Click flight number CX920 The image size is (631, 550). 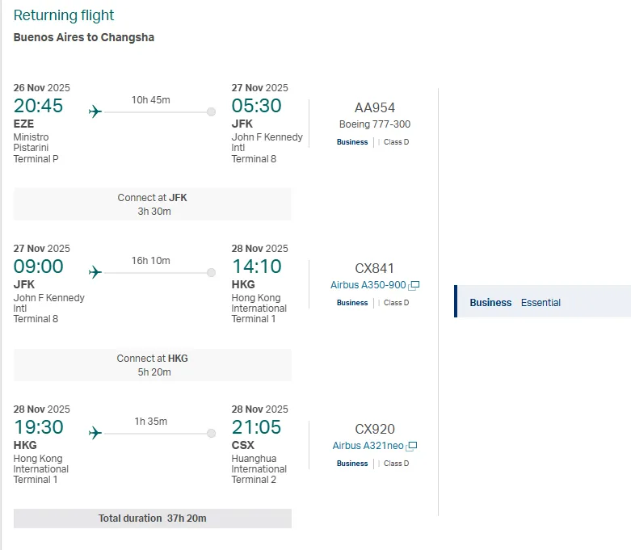tap(375, 429)
